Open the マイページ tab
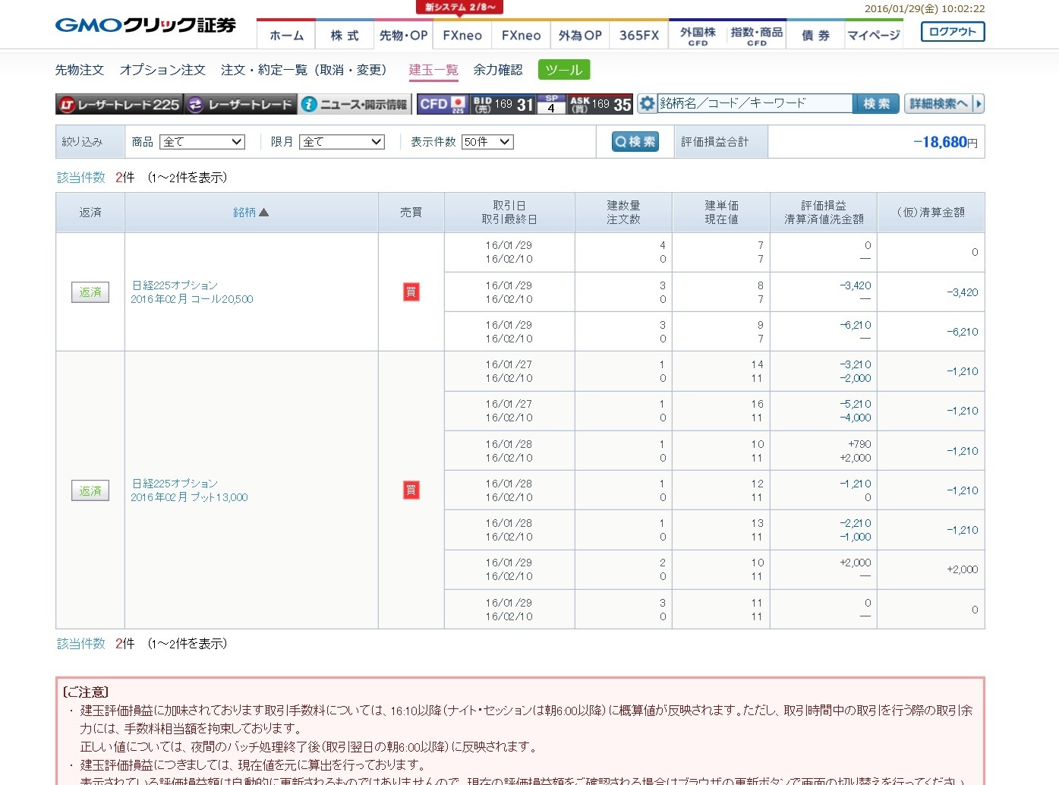Image resolution: width=1059 pixels, height=785 pixels. [x=874, y=35]
